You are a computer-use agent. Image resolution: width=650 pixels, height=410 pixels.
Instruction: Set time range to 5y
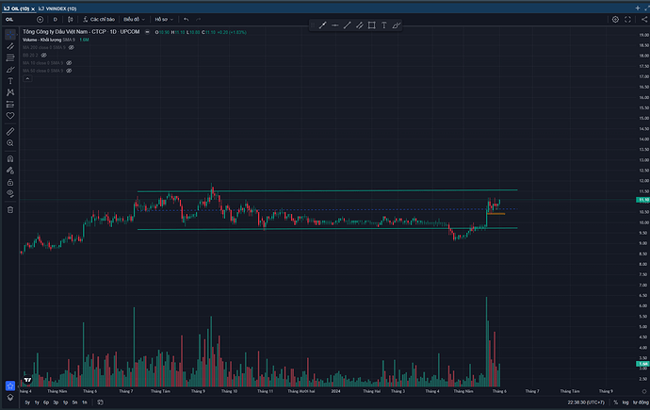point(26,402)
